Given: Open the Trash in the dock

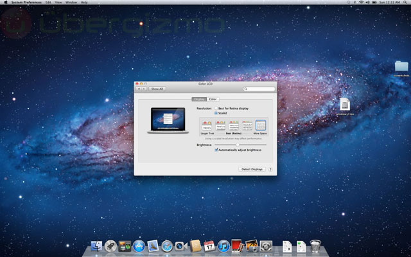Looking at the screenshot, I should click(315, 245).
